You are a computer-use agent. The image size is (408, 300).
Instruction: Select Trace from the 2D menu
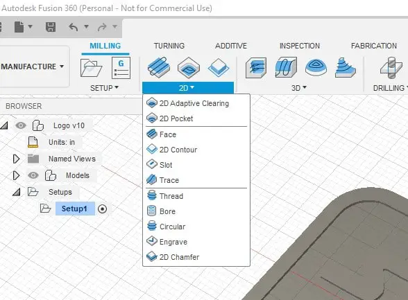click(x=196, y=180)
